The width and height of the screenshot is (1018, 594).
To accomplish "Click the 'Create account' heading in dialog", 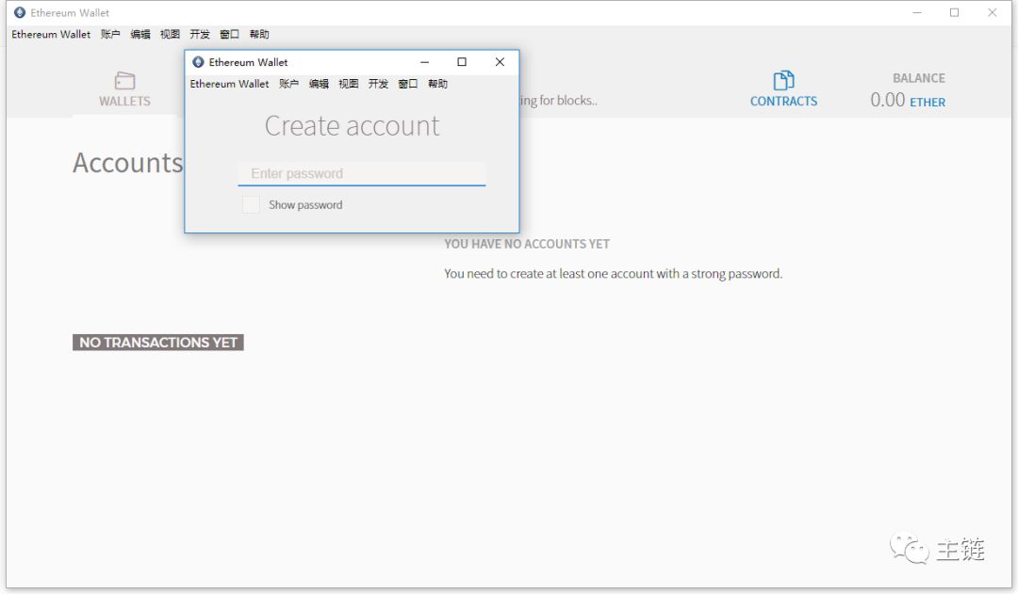I will tap(352, 126).
